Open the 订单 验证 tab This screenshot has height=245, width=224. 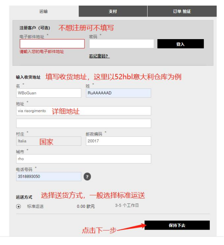pyautogui.click(x=182, y=11)
